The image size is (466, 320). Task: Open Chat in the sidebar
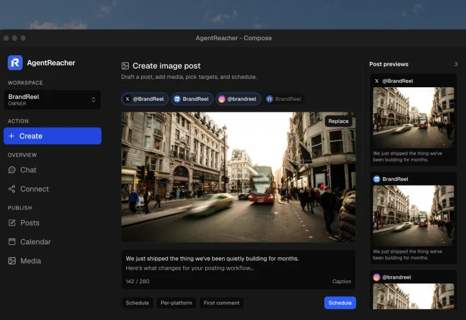(x=28, y=170)
